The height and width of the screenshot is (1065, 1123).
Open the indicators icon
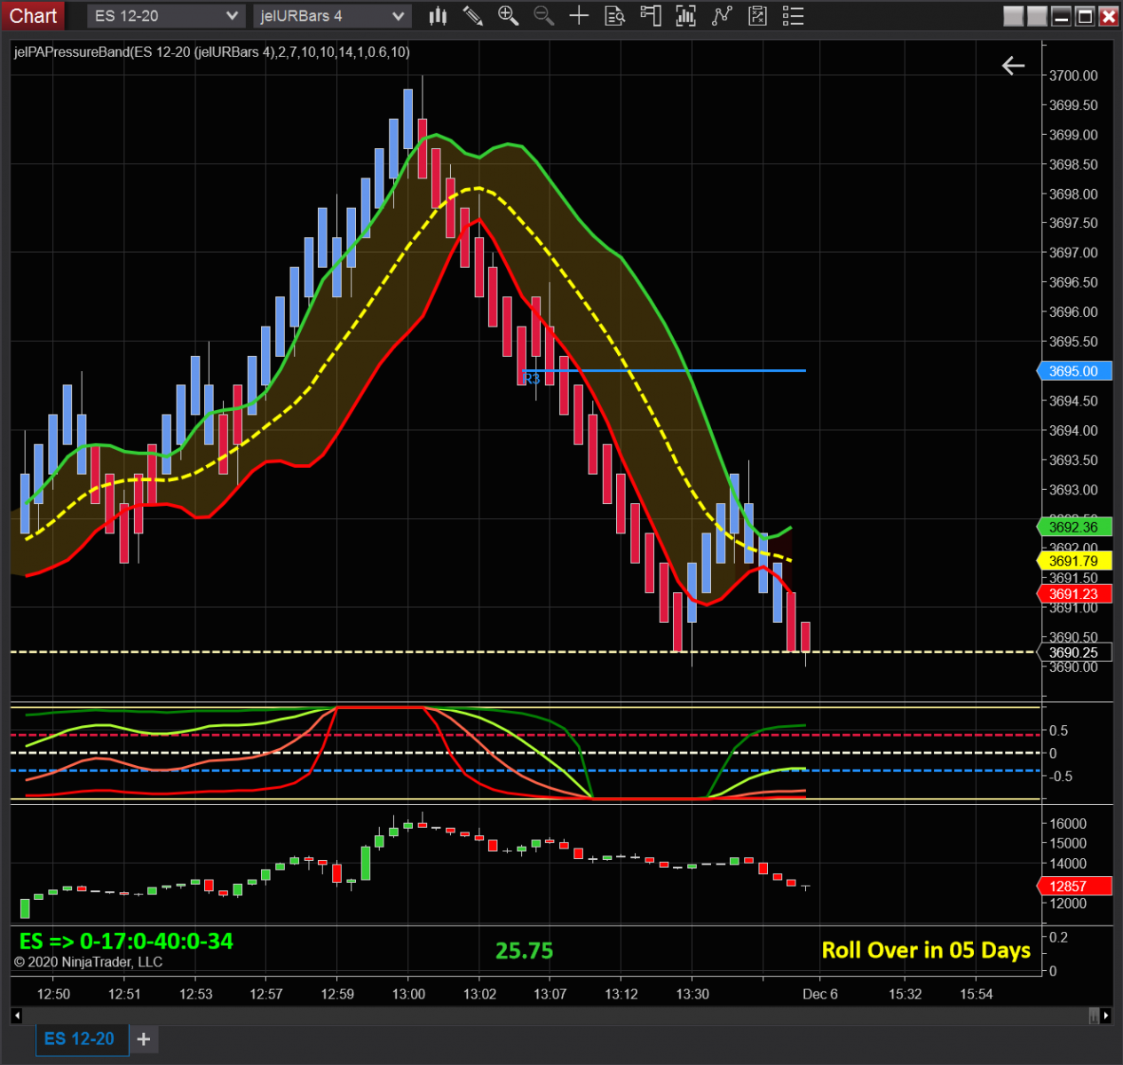[722, 16]
